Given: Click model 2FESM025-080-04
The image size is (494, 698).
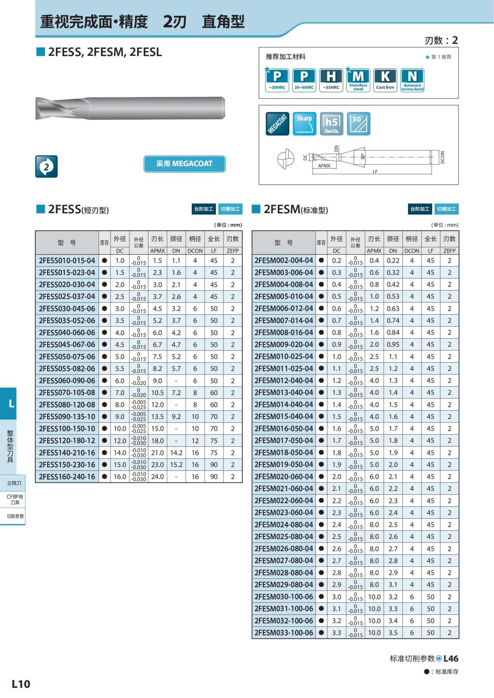Looking at the screenshot, I should 284,537.
